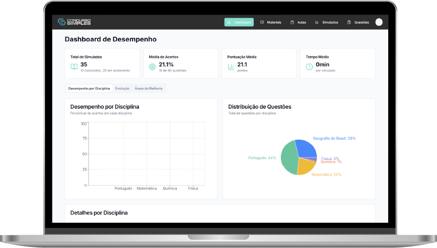Click the Geografia do Brasil: 28% label
Image resolution: width=437 pixels, height=248 pixels.
(334, 138)
